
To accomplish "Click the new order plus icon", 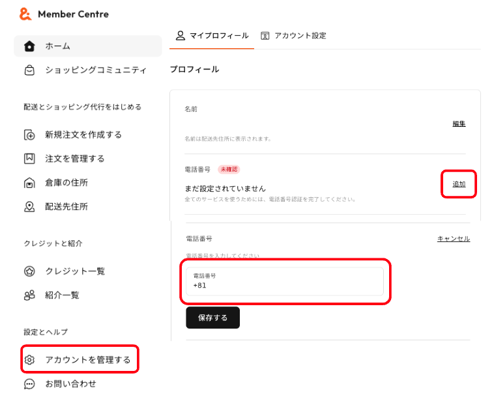I will coord(29,135).
